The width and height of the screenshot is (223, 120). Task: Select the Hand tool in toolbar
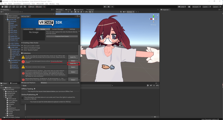3,7
